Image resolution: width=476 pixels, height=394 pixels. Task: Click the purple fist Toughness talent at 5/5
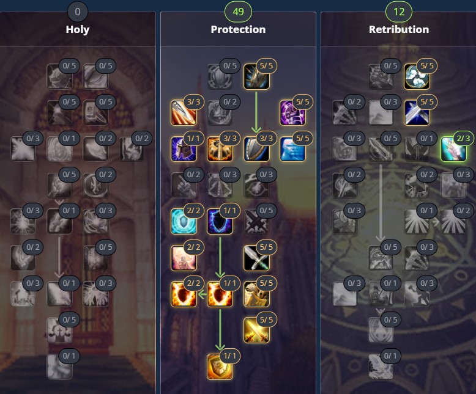pos(292,113)
